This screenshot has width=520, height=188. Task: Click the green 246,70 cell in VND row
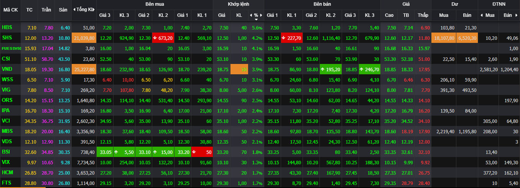(x=370, y=69)
